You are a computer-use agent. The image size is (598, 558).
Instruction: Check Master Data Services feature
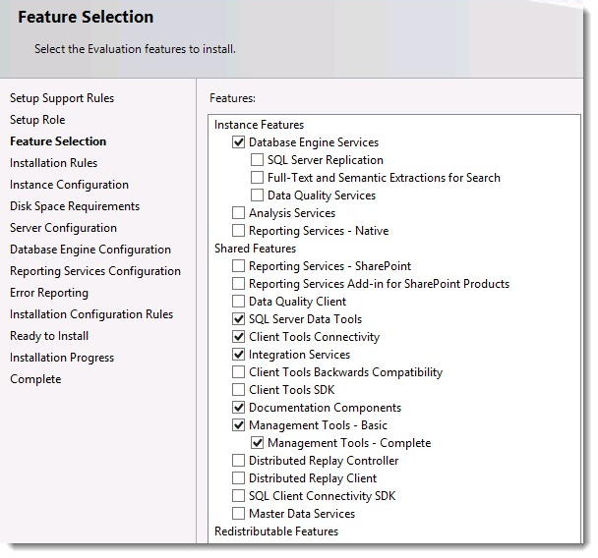tap(238, 514)
